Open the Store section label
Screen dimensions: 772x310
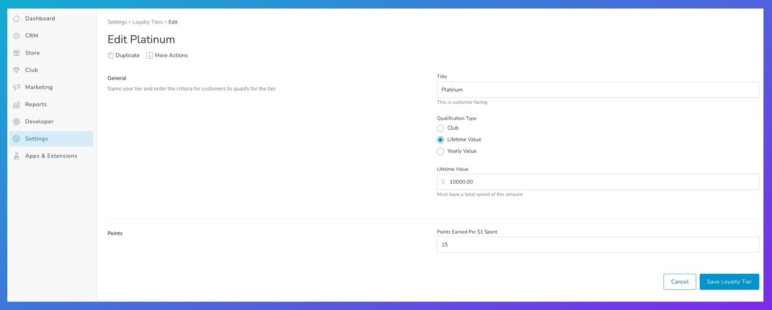[x=33, y=53]
